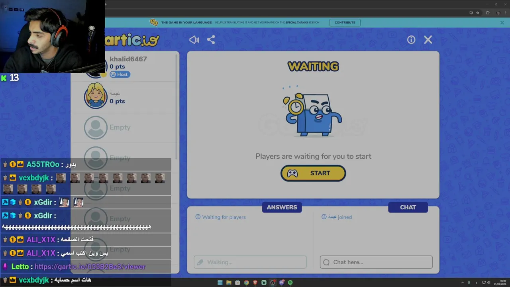Open the volume control in system tray
This screenshot has height=287, width=510.
point(489,283)
